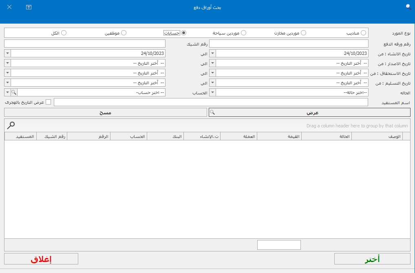
Task: Click the magnifier icon on the عرض button
Action: (x=212, y=112)
